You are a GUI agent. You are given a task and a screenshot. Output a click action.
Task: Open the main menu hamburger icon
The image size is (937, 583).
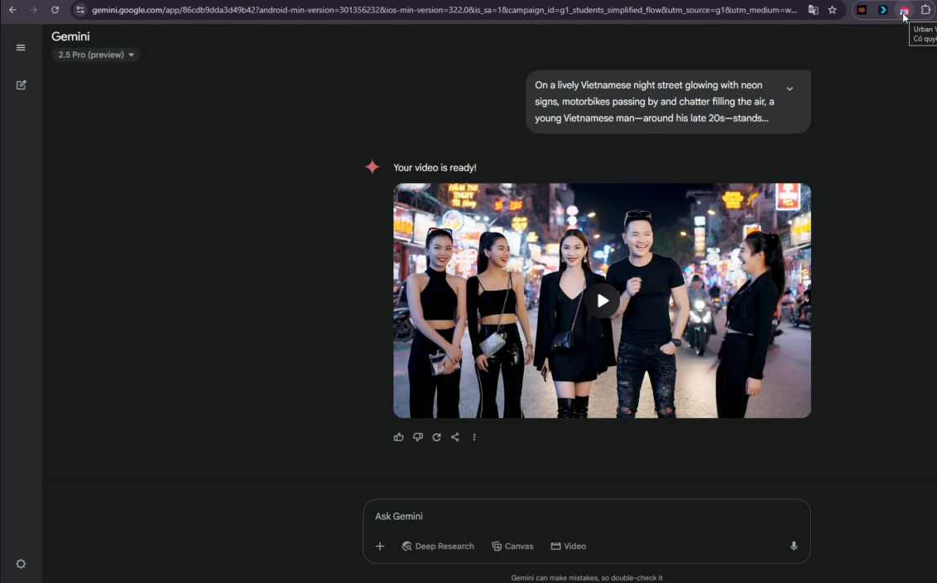21,48
